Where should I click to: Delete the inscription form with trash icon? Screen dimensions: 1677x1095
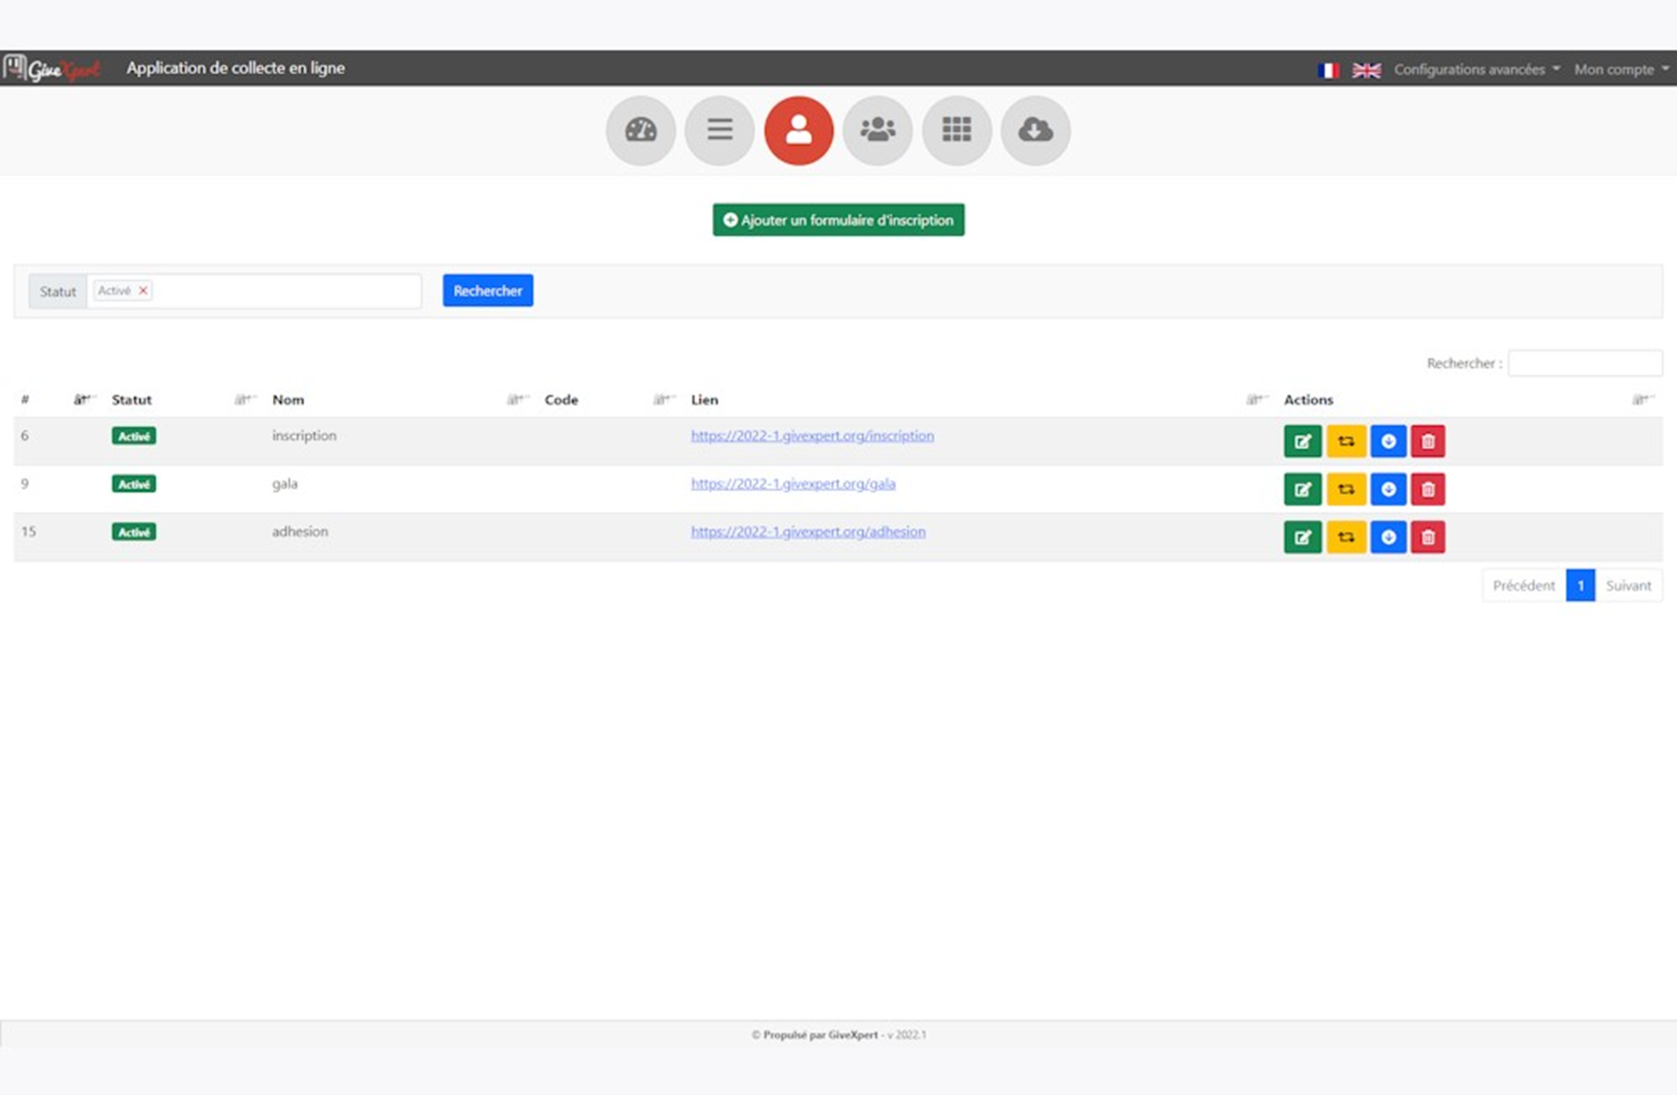pyautogui.click(x=1428, y=441)
